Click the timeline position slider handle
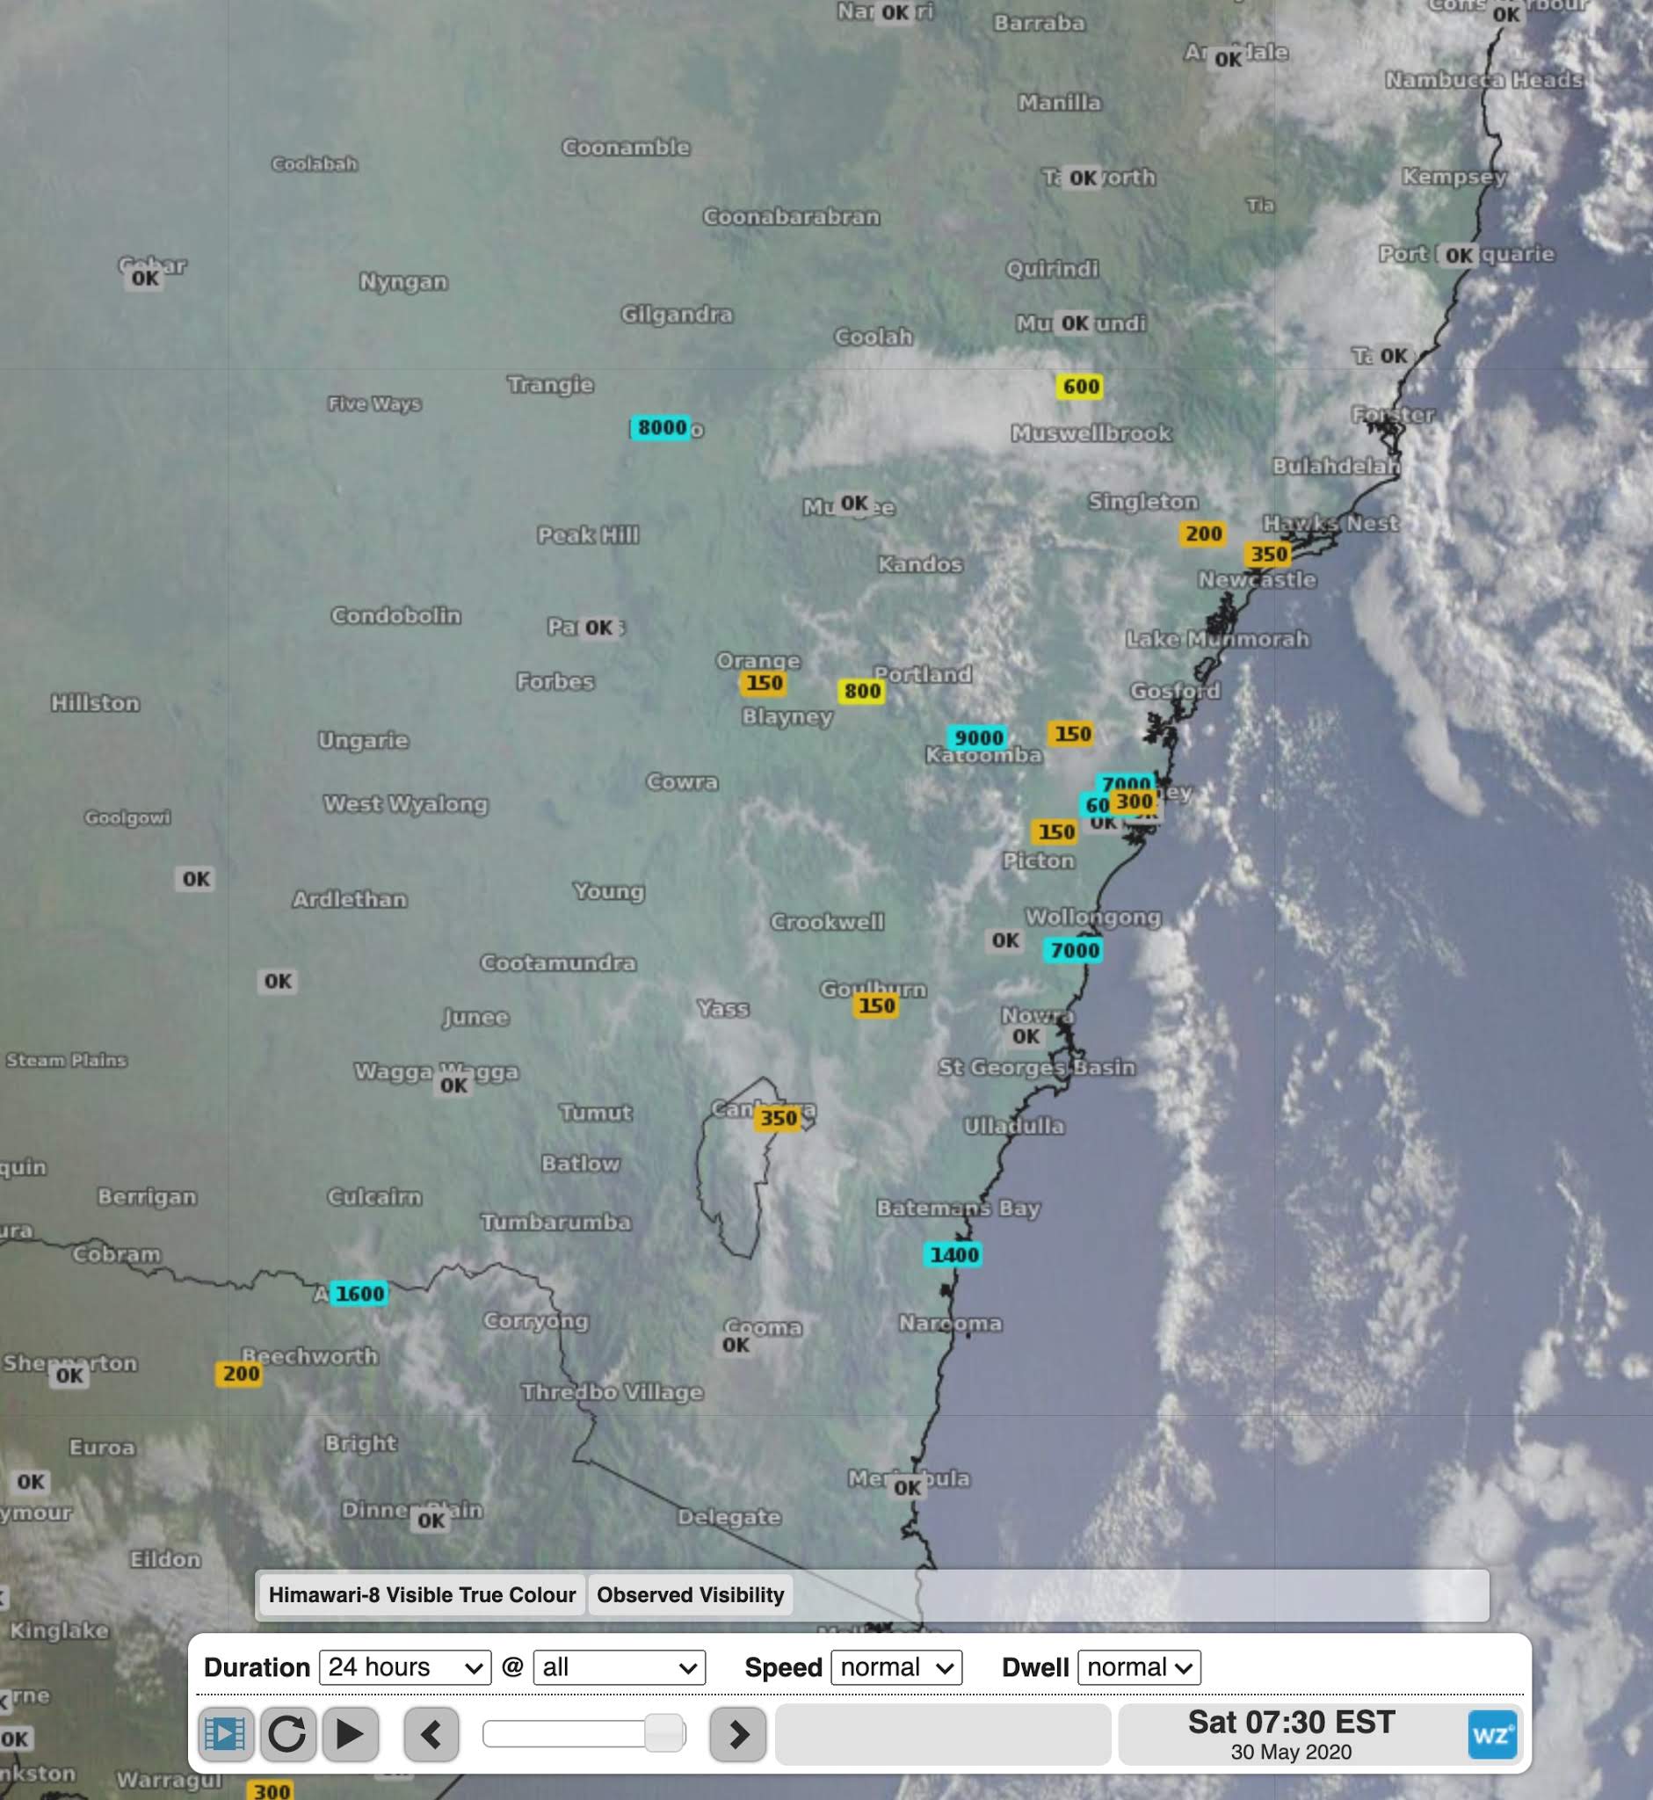Image resolution: width=1653 pixels, height=1800 pixels. pyautogui.click(x=663, y=1731)
